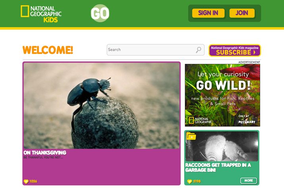Click the SIGN IN button
Screen dimensions: 284x188
[x=208, y=13]
